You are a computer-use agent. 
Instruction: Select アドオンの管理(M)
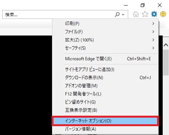click(x=105, y=86)
